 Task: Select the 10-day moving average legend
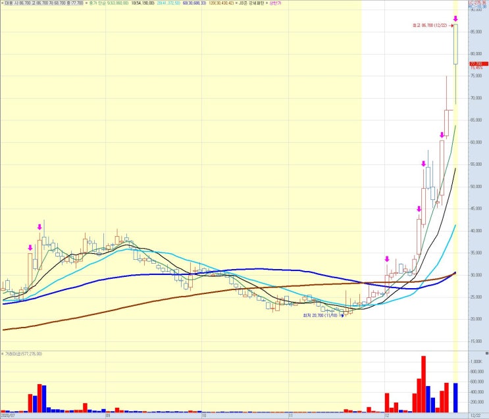(x=143, y=3)
